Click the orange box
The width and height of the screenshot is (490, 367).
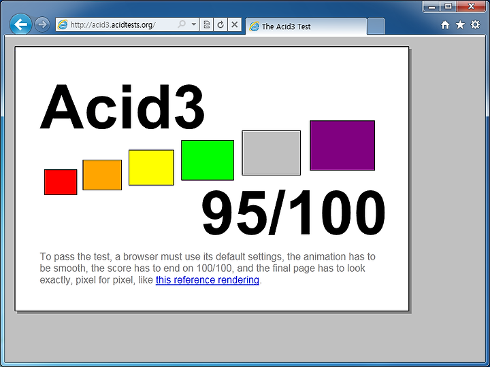102,175
